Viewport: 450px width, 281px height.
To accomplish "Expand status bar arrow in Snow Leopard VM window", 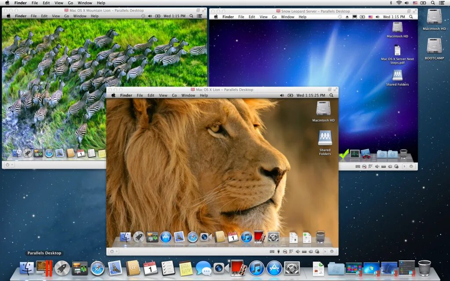I will 405,166.
